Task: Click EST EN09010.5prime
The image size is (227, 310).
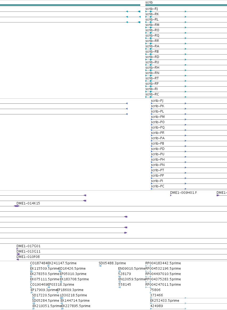Action: (x=132, y=269)
